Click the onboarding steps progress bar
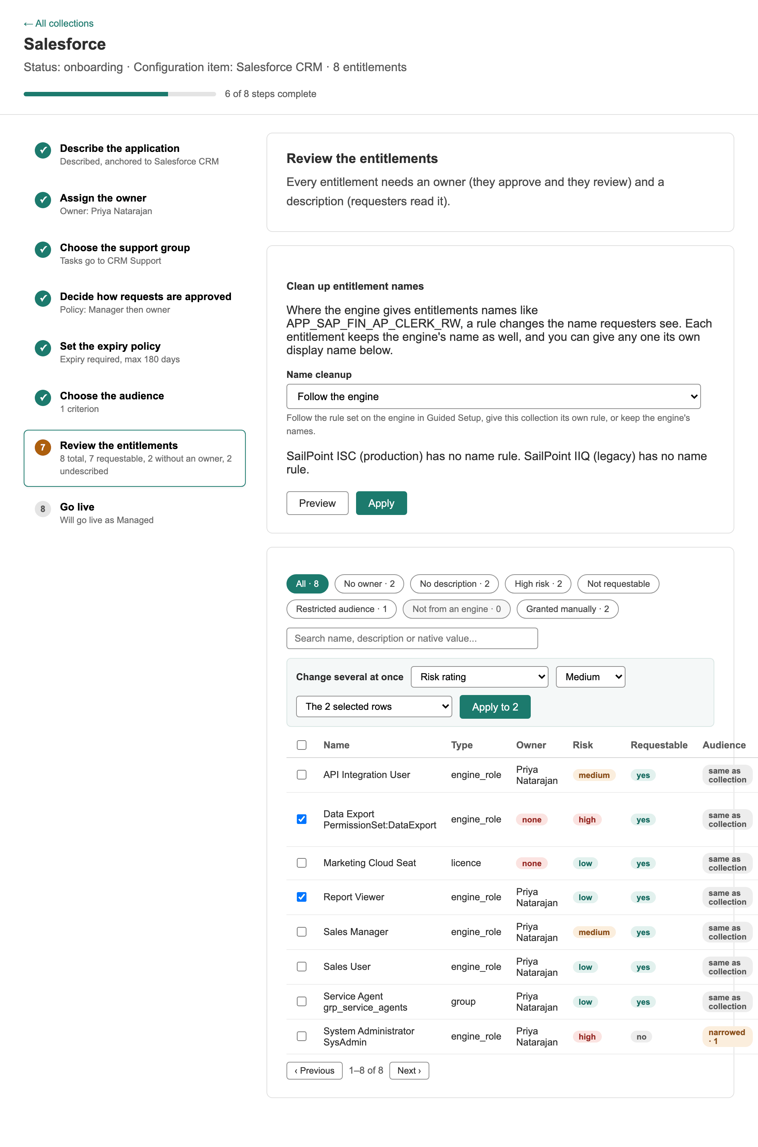758x1147 pixels. click(120, 94)
